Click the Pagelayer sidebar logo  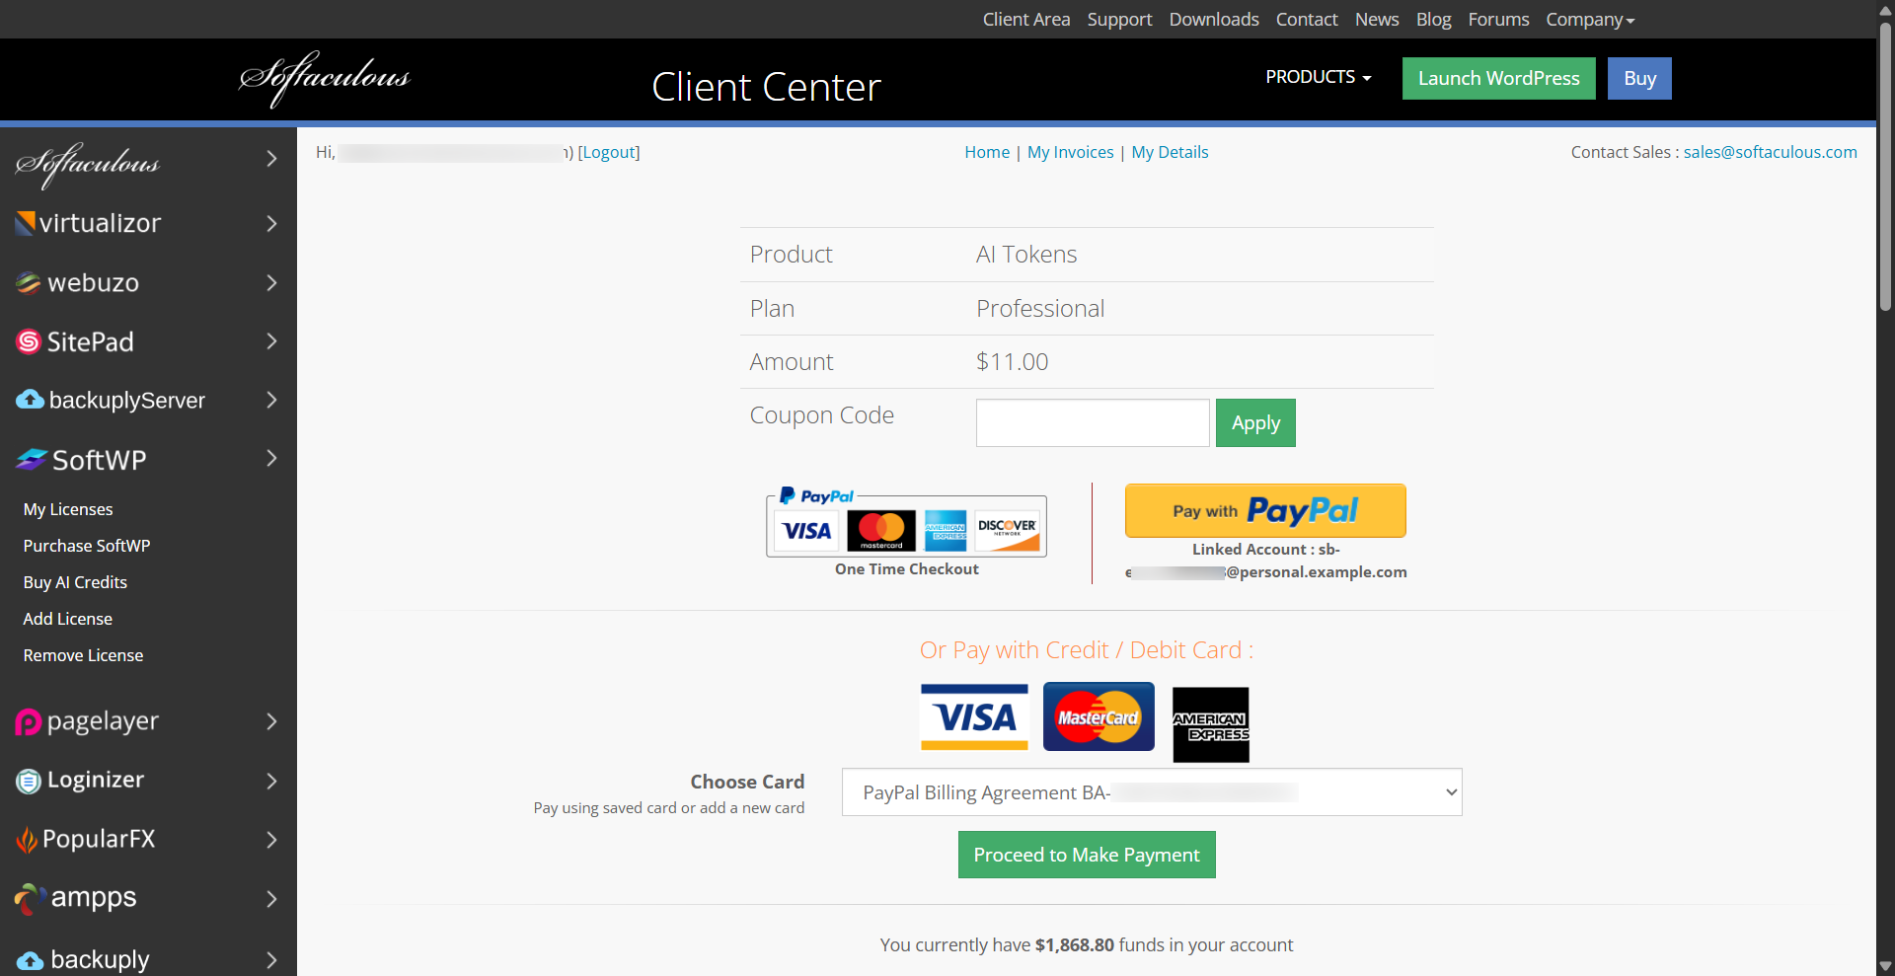click(x=87, y=721)
